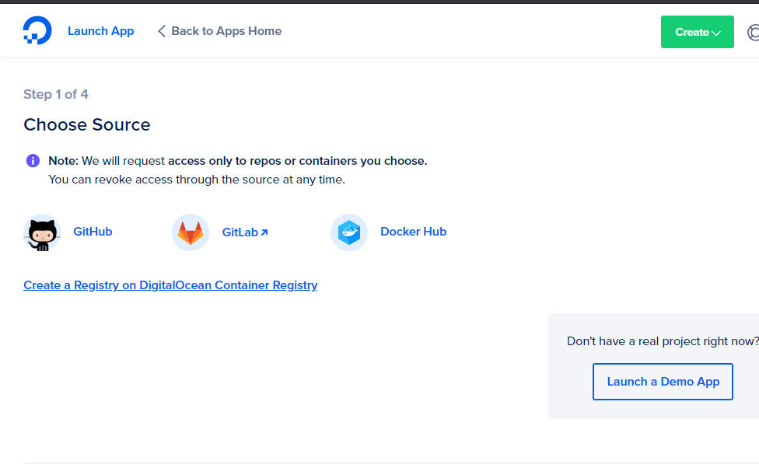The image size is (759, 475).
Task: Open Create a Registry on DigitalOcean link
Action: click(x=170, y=285)
